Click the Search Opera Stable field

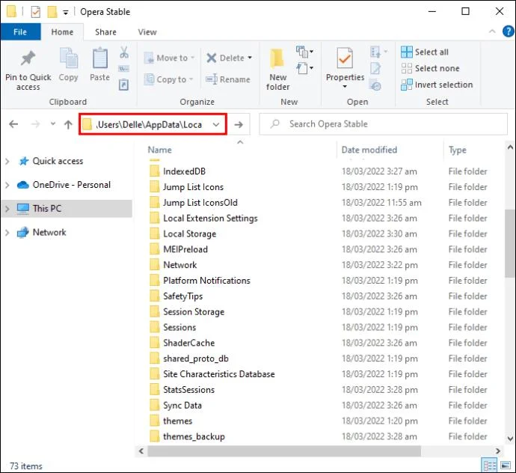pos(384,124)
